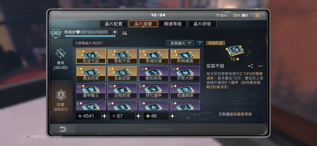Switch to the 晶片配置 tab
Image resolution: width=317 pixels, height=146 pixels.
[114, 24]
